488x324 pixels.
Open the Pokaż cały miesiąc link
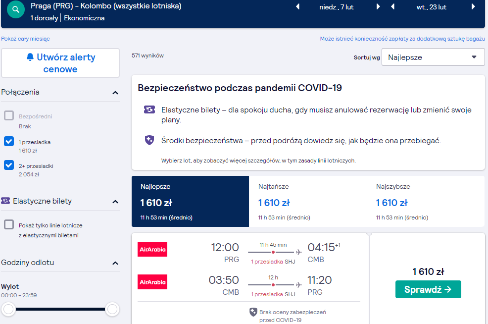click(26, 39)
